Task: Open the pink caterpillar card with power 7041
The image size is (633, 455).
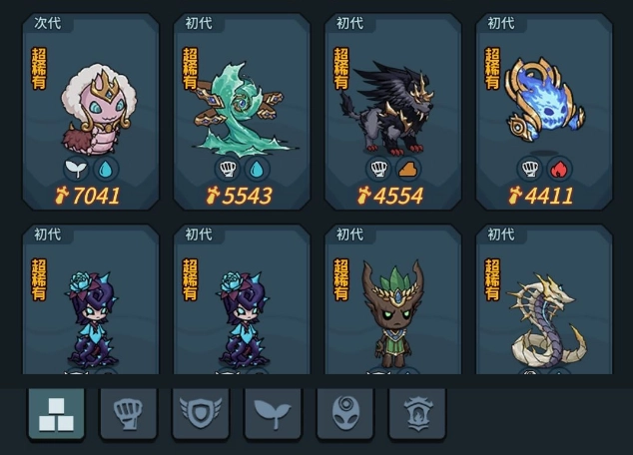Action: coord(91,112)
